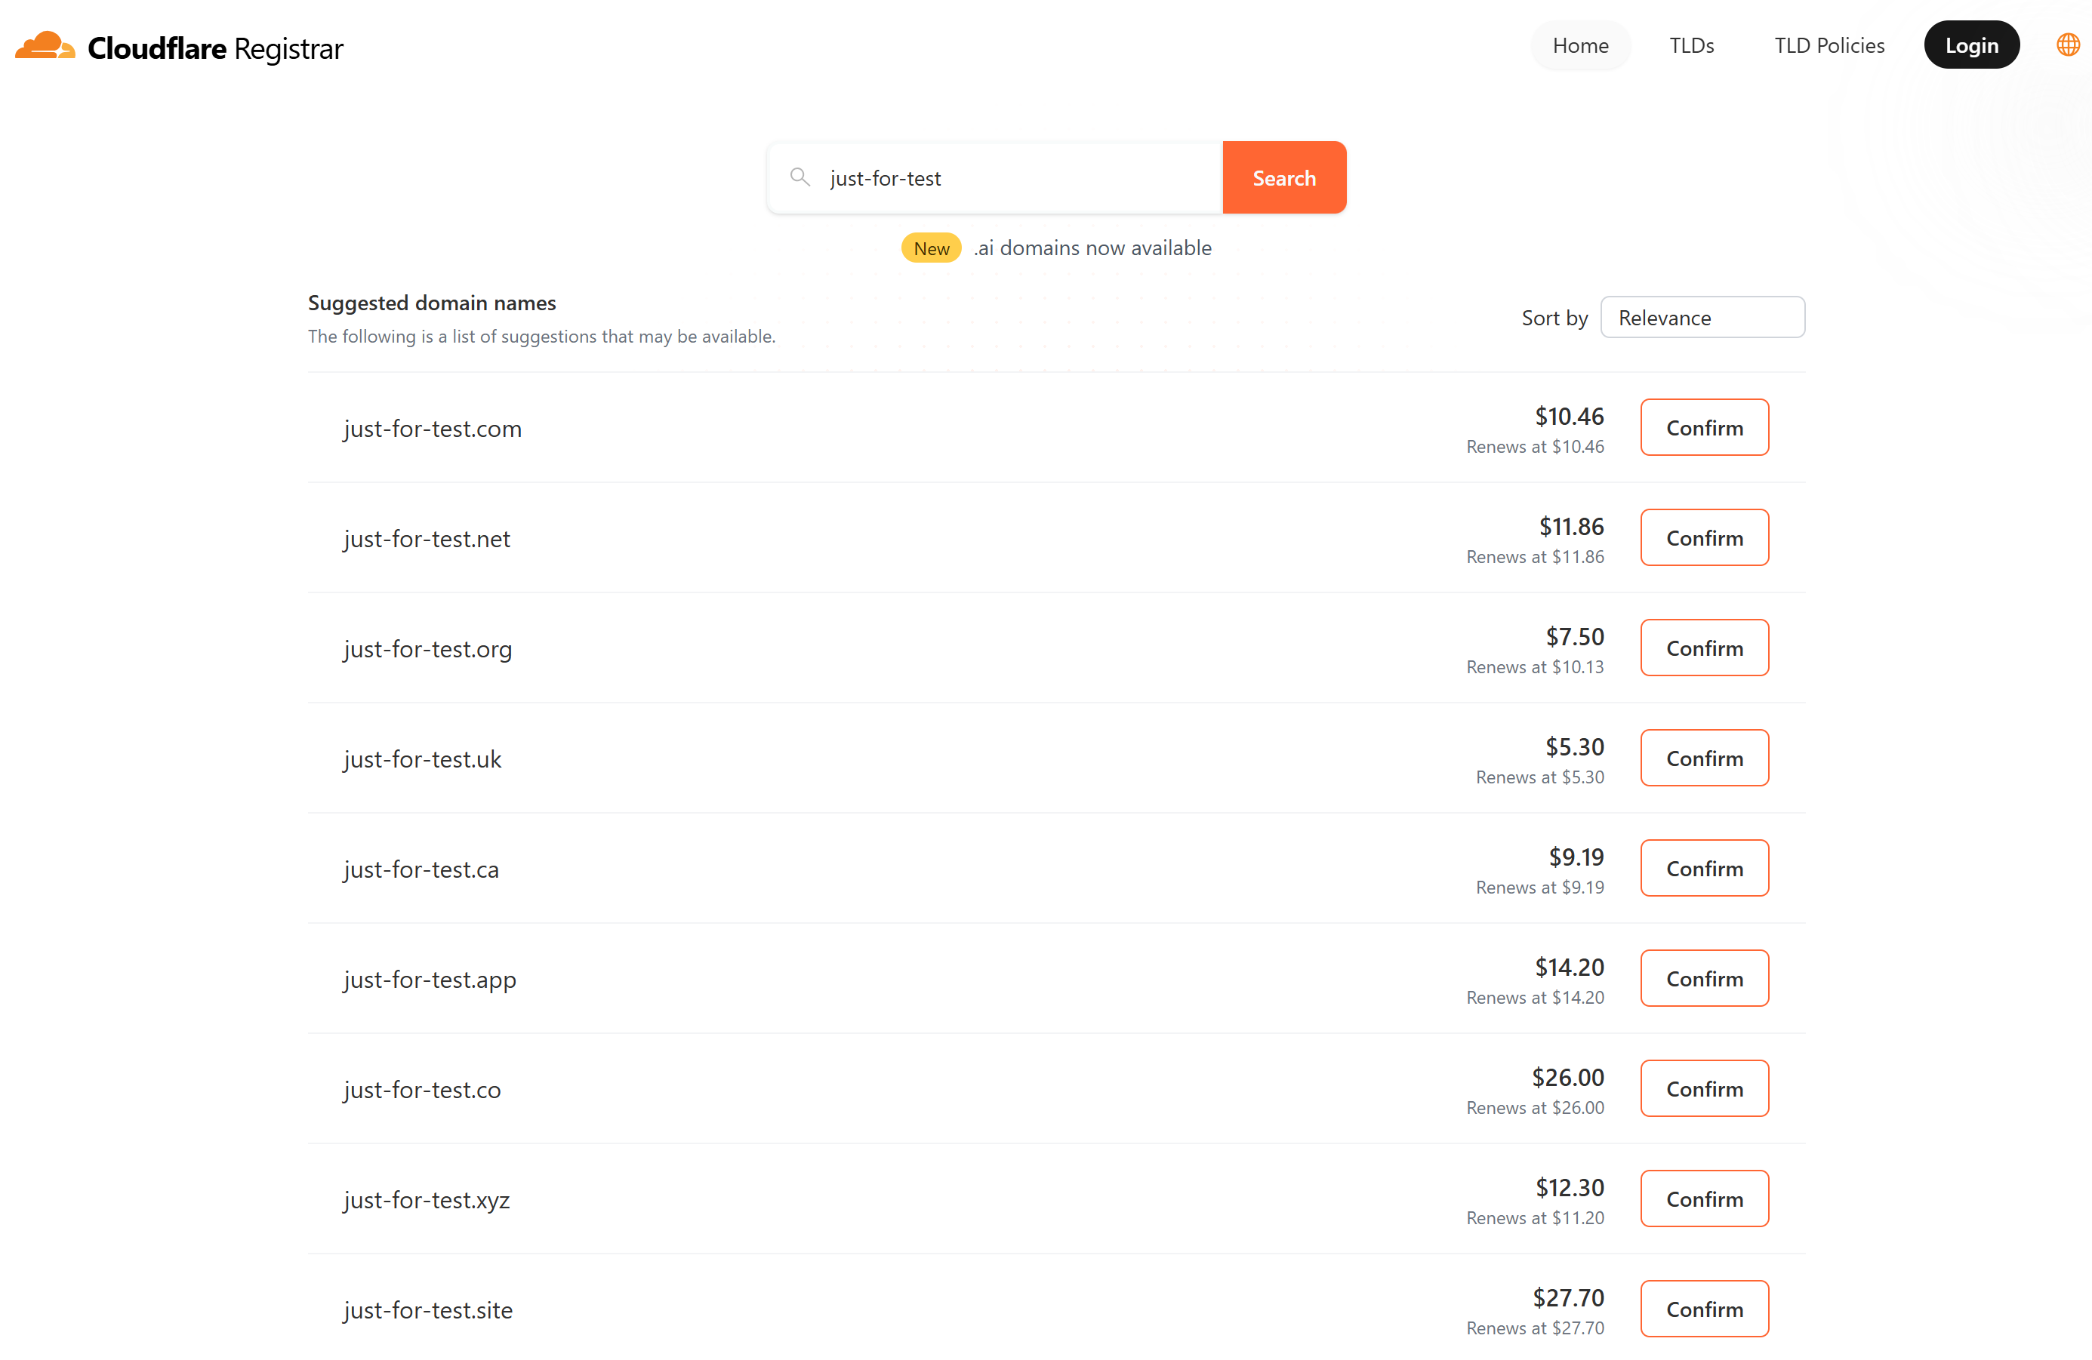Open the TLDs nav item
The image size is (2092, 1360).
click(1691, 46)
